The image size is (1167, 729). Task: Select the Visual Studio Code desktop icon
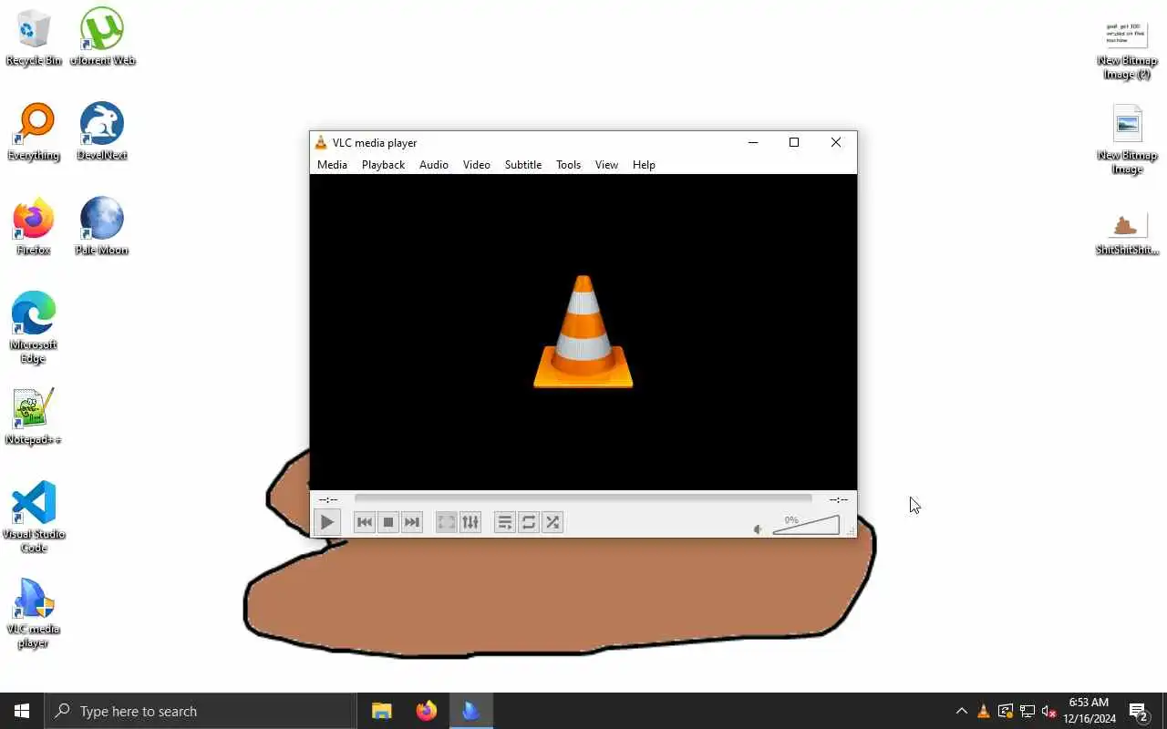(34, 517)
